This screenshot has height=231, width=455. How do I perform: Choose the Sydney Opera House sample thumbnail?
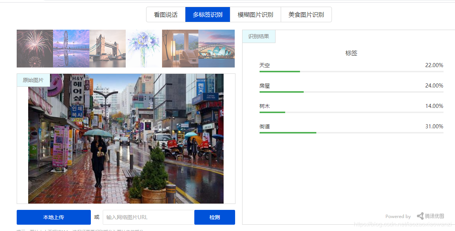[x=217, y=49]
